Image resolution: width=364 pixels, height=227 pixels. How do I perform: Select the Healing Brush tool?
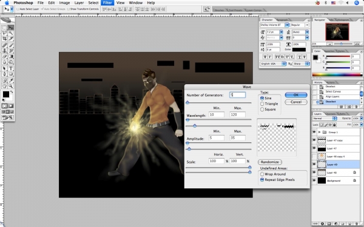click(4, 45)
